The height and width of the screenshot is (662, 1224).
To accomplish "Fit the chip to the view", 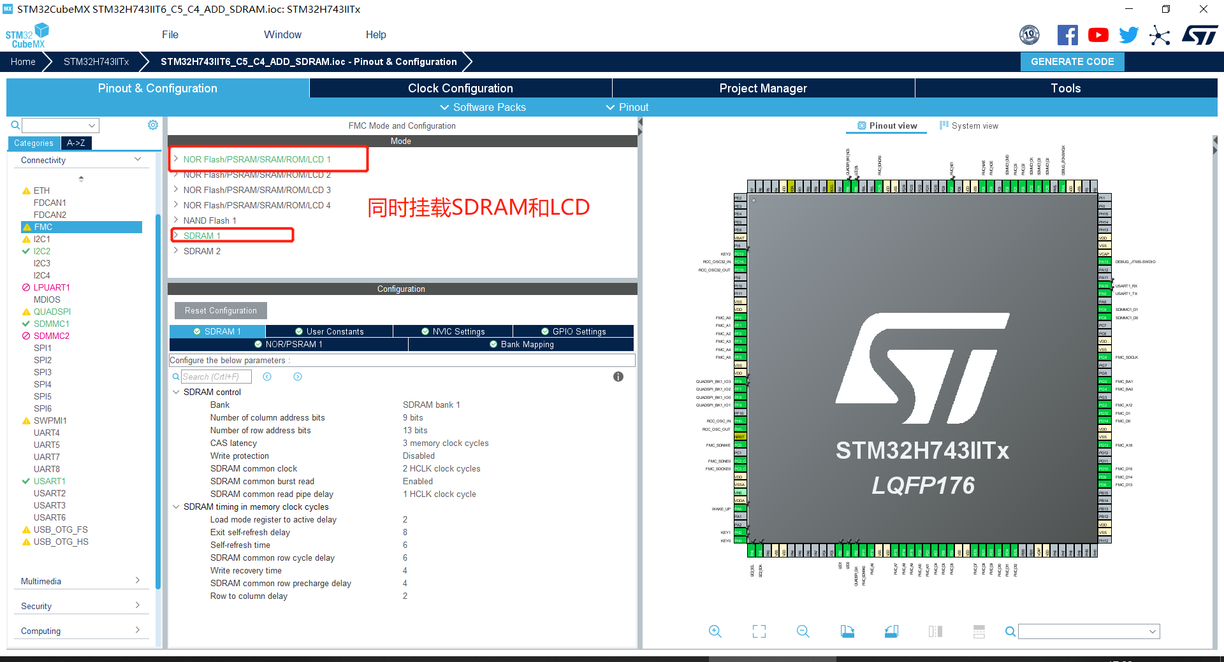I will coord(759,631).
